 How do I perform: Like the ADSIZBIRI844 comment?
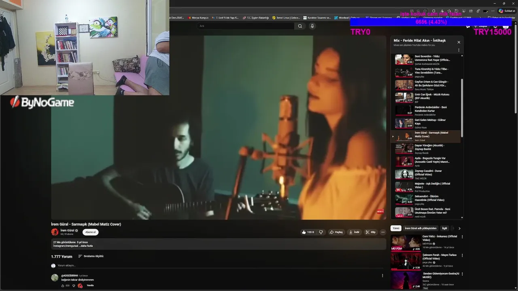pyautogui.click(x=63, y=285)
